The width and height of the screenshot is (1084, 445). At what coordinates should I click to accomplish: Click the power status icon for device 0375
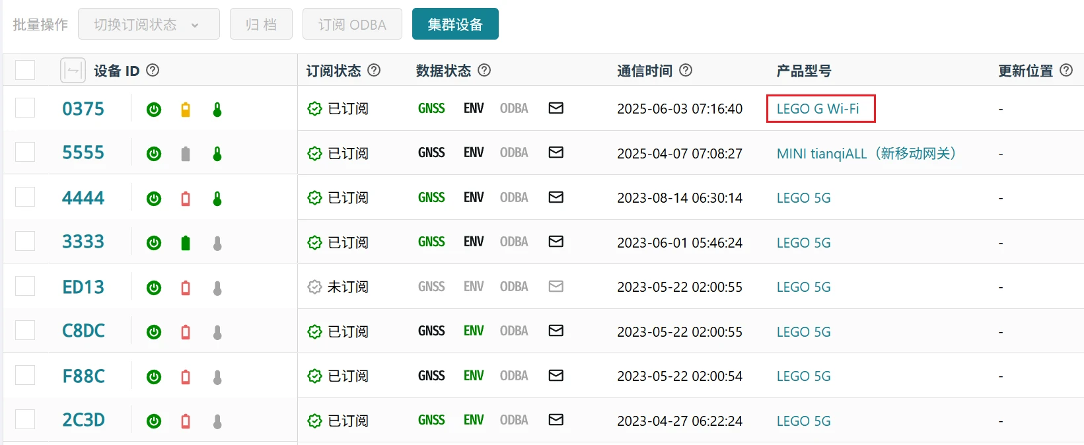[154, 110]
